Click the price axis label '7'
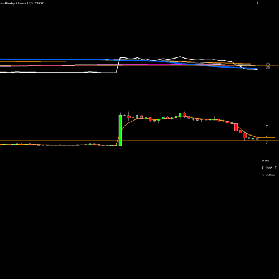Image resolution: width=279 pixels, height=279 pixels. coord(267,127)
